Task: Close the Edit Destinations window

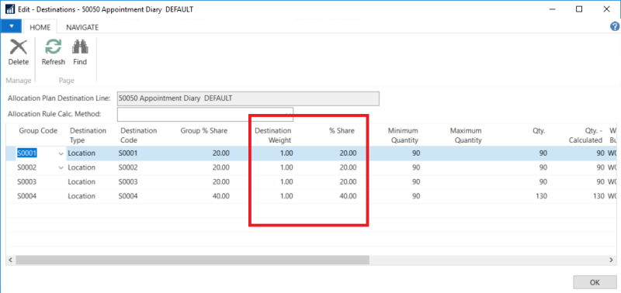Action: click(x=606, y=9)
